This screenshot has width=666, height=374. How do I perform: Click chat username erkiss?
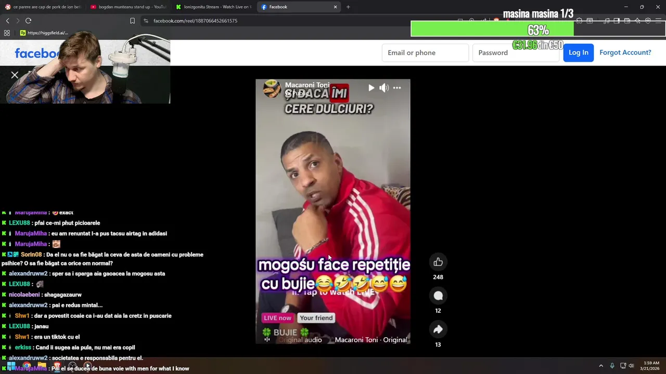23,348
